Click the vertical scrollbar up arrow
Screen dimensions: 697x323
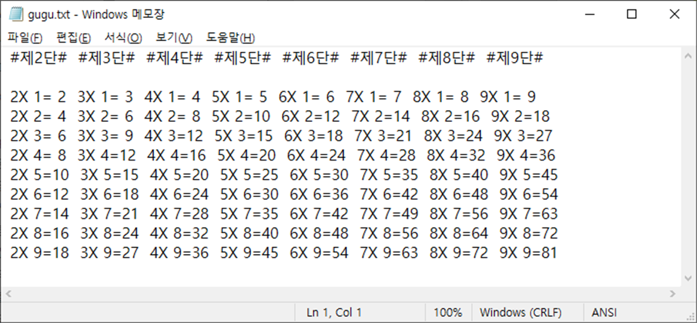point(688,57)
